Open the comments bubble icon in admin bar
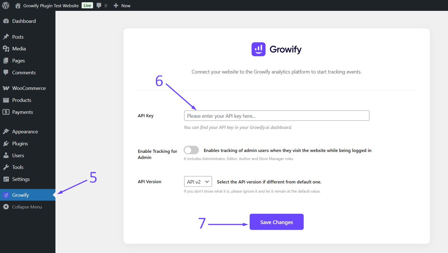 (99, 6)
